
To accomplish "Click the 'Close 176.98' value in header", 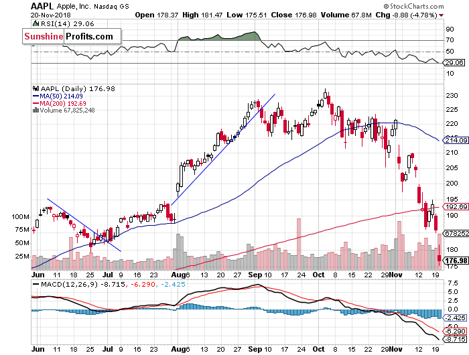I will pyautogui.click(x=293, y=15).
